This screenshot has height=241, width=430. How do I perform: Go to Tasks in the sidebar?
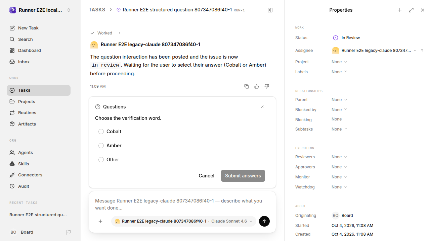point(39,90)
